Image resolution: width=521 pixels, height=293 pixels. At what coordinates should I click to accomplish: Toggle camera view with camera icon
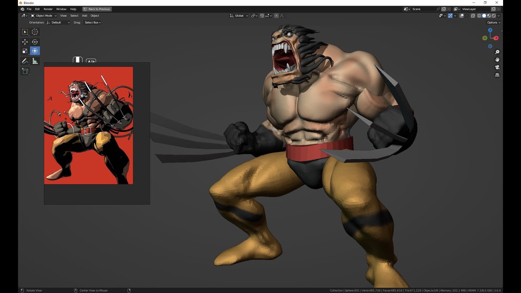click(497, 68)
